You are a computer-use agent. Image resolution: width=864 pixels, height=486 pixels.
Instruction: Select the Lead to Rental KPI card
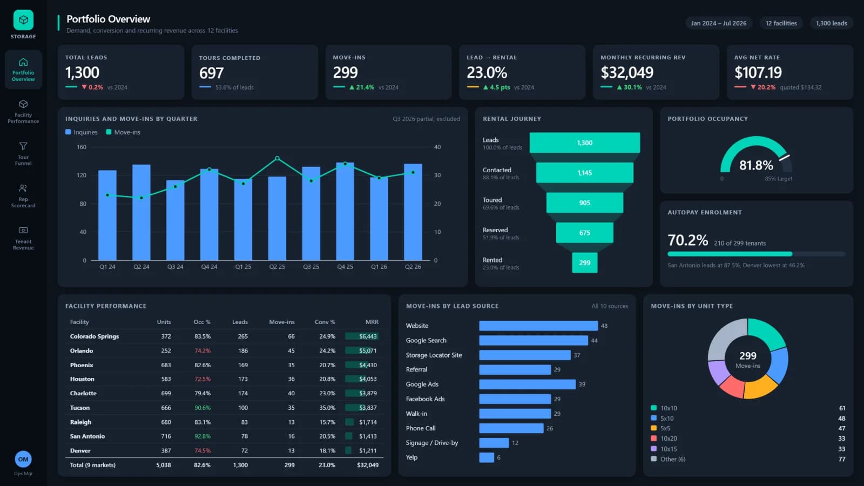coord(522,72)
